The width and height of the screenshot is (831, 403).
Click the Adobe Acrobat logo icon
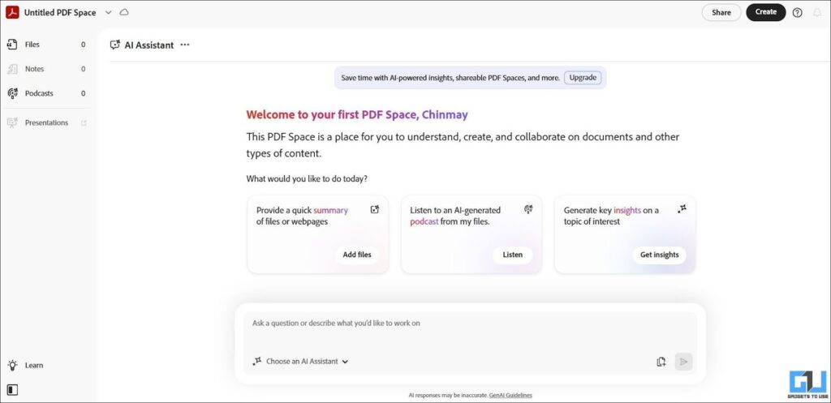[x=12, y=12]
